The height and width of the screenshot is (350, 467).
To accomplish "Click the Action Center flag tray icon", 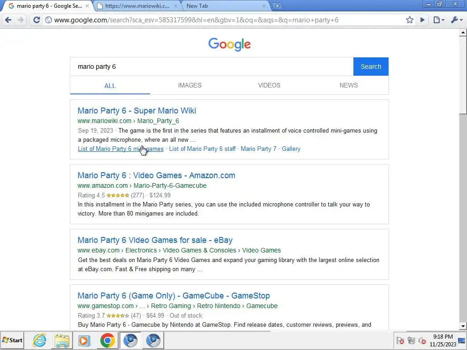I will tap(400, 340).
